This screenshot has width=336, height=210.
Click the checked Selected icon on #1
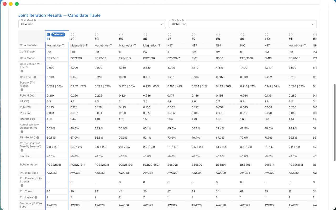point(49,34)
